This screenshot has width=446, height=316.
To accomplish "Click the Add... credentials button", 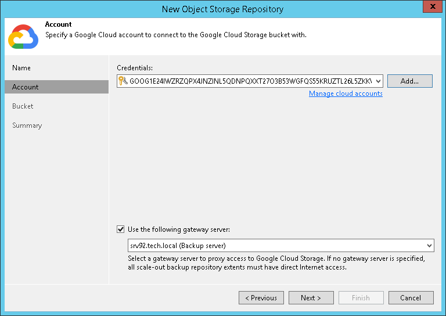I will (409, 81).
